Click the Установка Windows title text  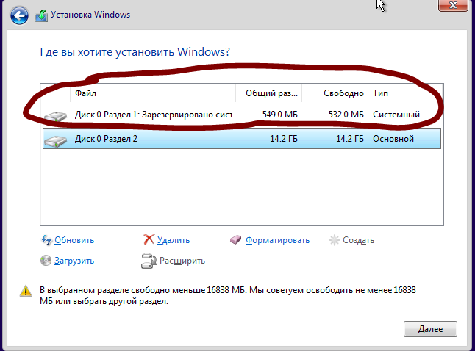coord(90,15)
